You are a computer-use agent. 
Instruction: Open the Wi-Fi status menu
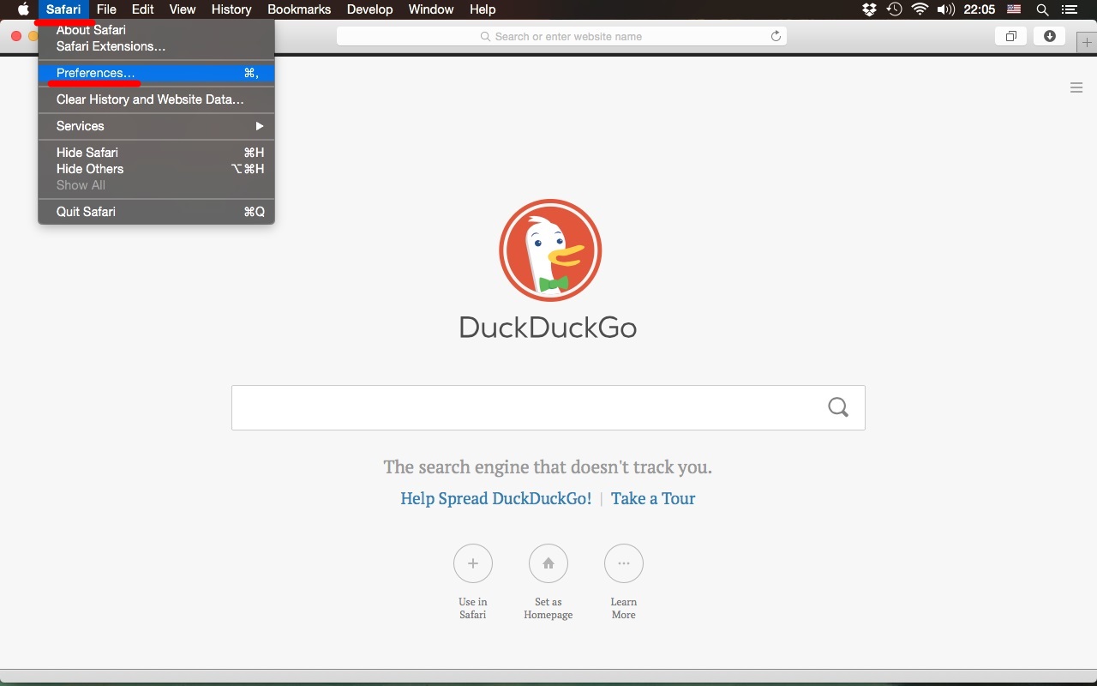tap(920, 9)
